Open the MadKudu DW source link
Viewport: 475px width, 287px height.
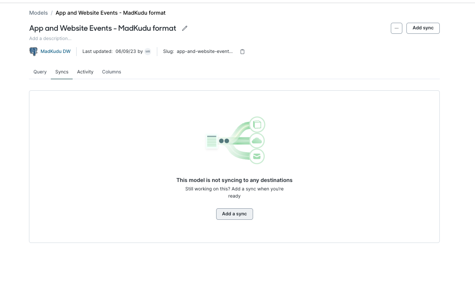(55, 52)
